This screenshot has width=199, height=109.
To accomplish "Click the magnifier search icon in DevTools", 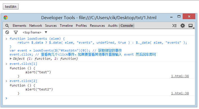I will [7, 26].
